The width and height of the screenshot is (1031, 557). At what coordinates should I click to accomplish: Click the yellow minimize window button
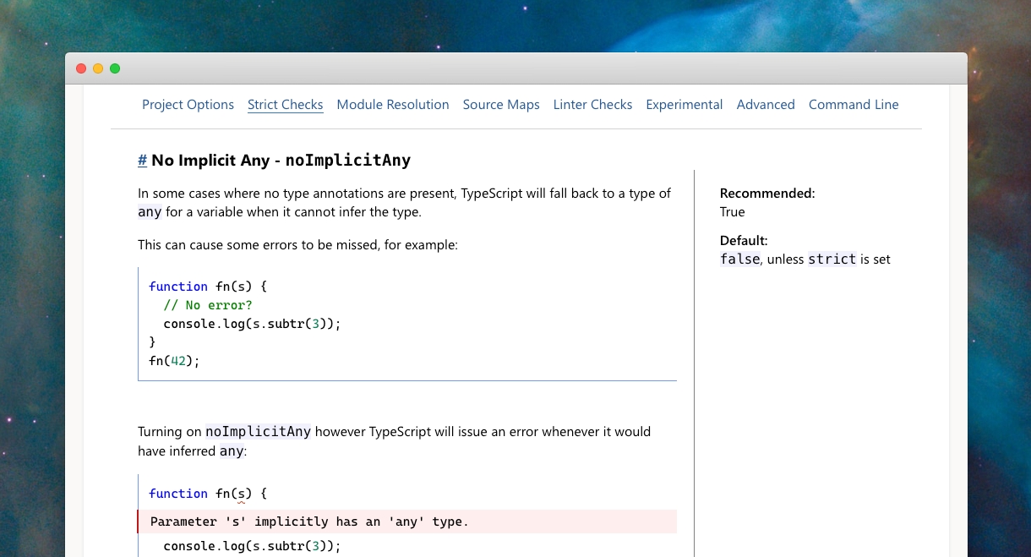pos(98,68)
